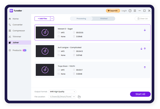Switch to the Processing tab
The height and width of the screenshot is (109, 160).
(x=81, y=18)
